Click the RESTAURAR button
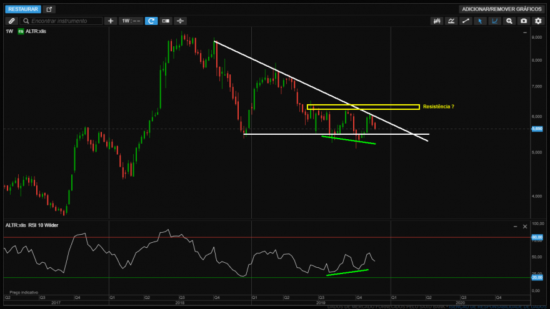550x309 pixels. [x=23, y=9]
